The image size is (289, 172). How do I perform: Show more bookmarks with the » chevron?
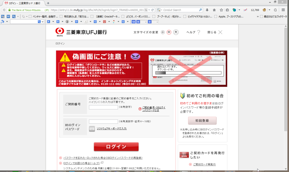tap(258, 17)
